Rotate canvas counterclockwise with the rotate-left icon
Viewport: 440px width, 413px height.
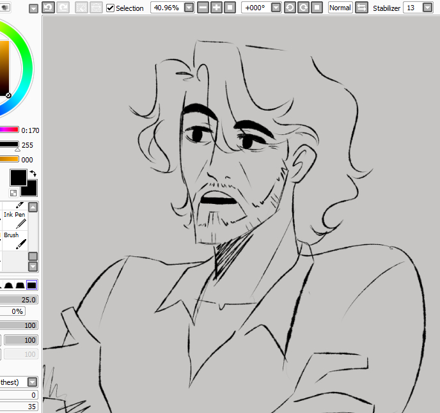289,8
